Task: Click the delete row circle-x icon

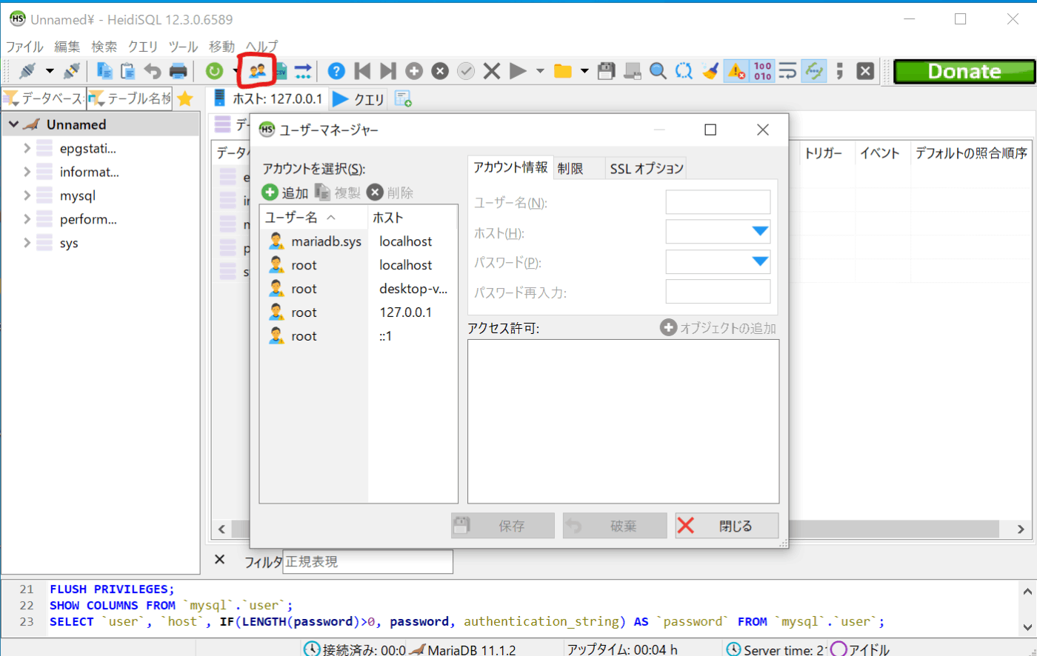Action: [x=440, y=71]
